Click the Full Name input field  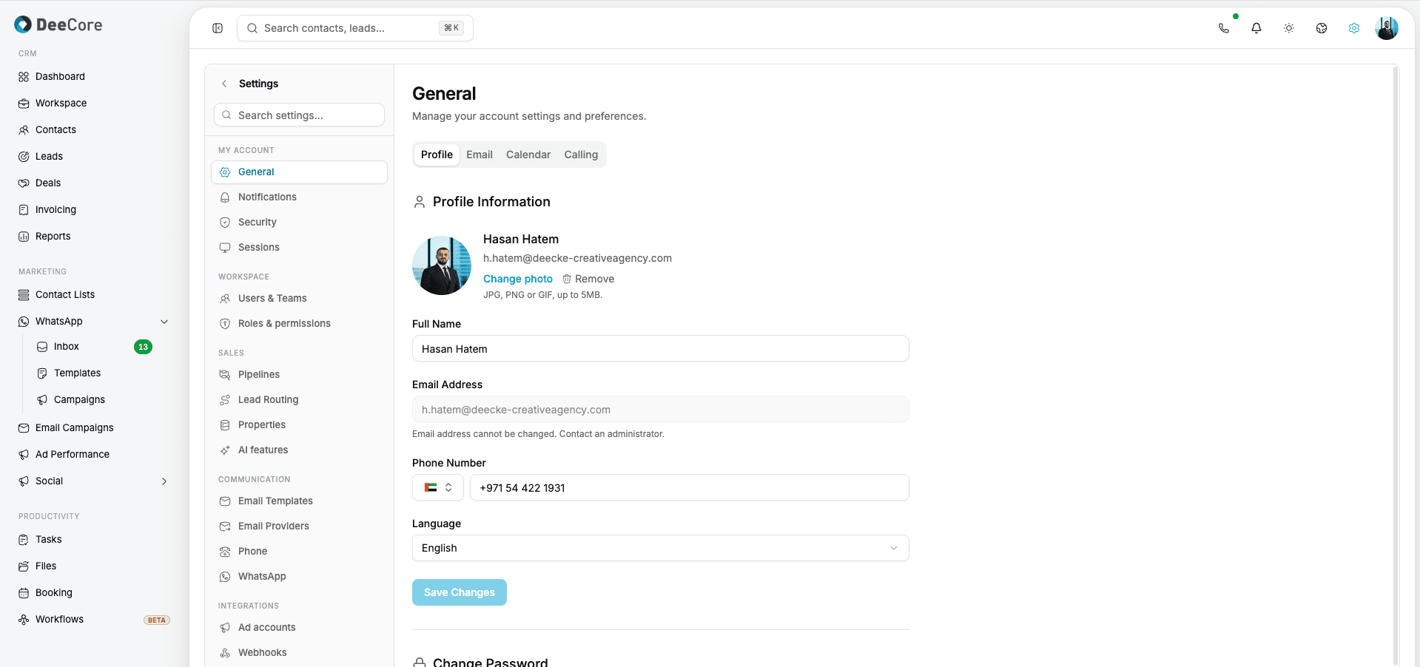(660, 348)
